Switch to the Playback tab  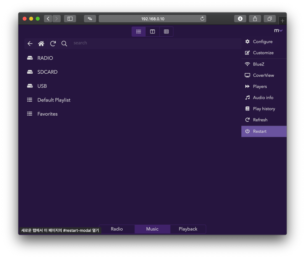[188, 229]
